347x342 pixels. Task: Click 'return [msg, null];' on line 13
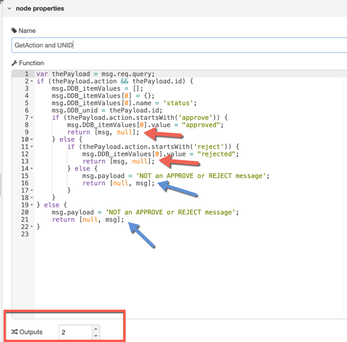(x=118, y=161)
